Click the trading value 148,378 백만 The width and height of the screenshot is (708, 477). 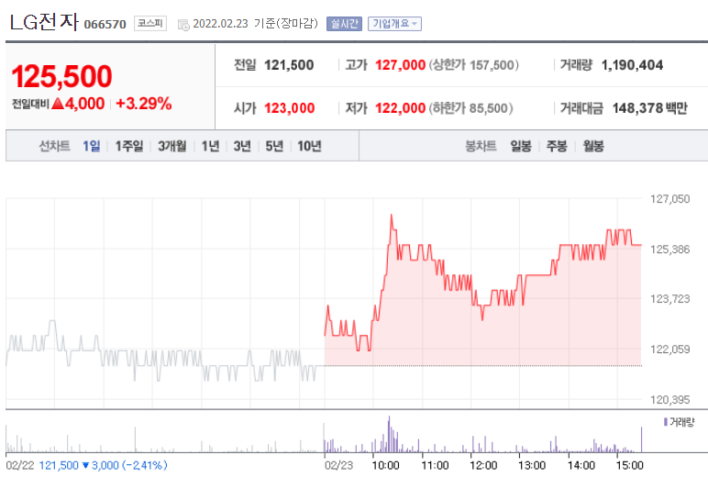point(649,108)
